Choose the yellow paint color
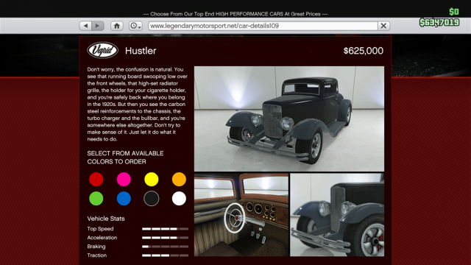The width and height of the screenshot is (471, 265). [x=152, y=180]
